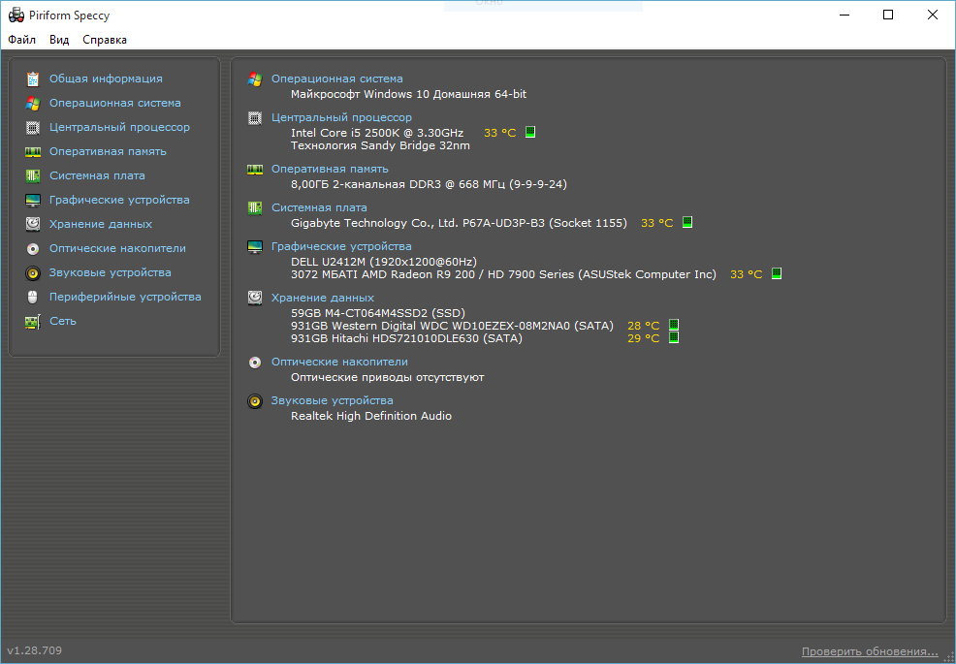The image size is (956, 664).
Task: Click the 931GB Western Digital drive text
Action: [x=452, y=326]
